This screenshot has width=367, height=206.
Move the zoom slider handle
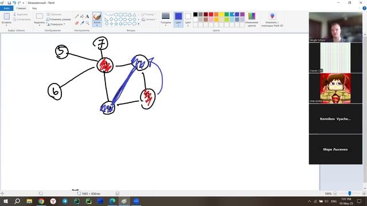pos(350,193)
